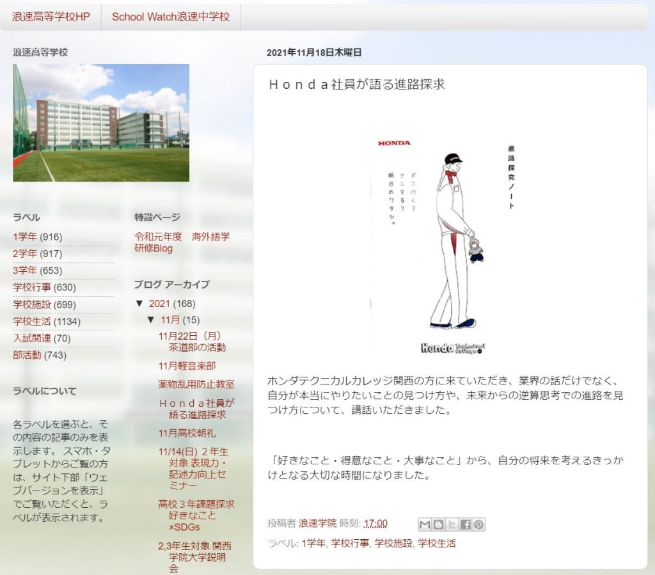Image resolution: width=655 pixels, height=575 pixels.
Task: Click the school building photo
Action: (101, 123)
